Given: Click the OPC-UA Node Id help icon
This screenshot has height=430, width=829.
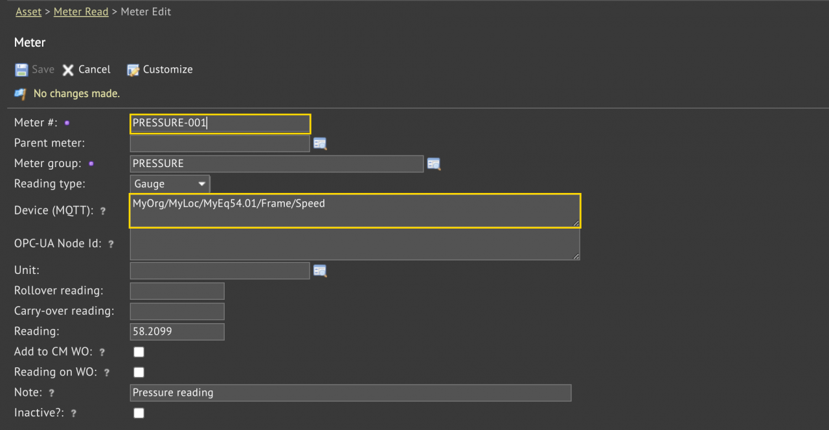Looking at the screenshot, I should coord(111,244).
